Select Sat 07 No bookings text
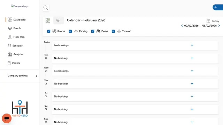The width and height of the screenshot is (223, 125). [x=61, y=109]
